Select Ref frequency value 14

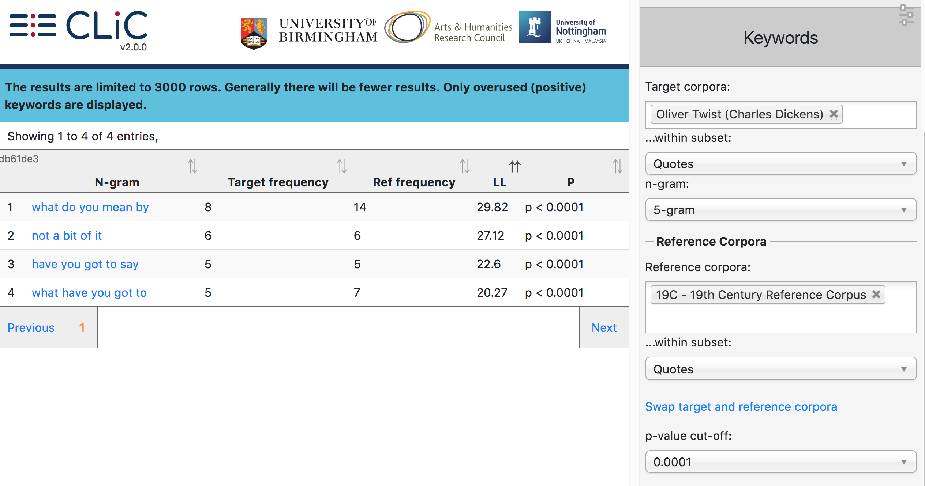click(360, 207)
